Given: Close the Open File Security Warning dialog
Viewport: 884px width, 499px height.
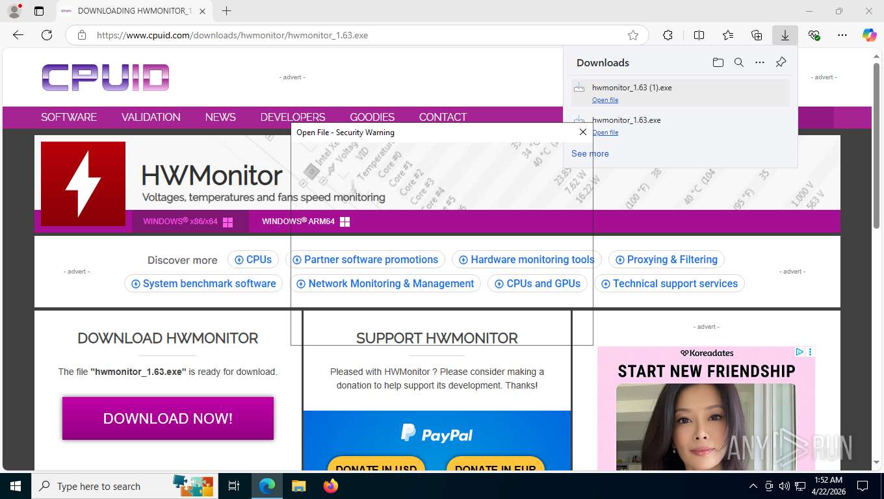Looking at the screenshot, I should tap(582, 132).
